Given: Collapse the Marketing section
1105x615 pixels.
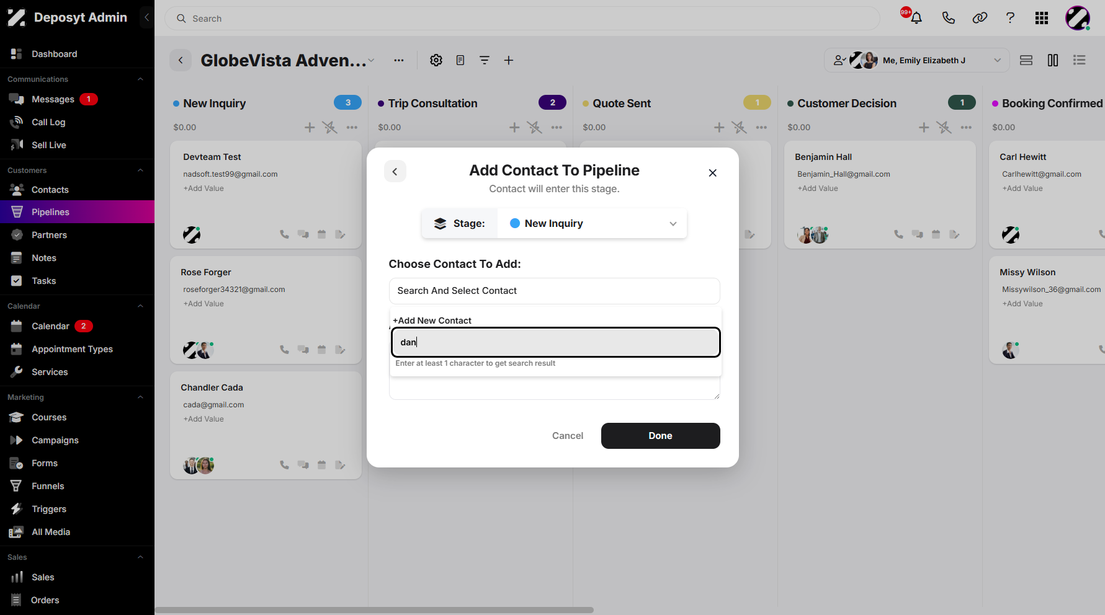Looking at the screenshot, I should (140, 397).
